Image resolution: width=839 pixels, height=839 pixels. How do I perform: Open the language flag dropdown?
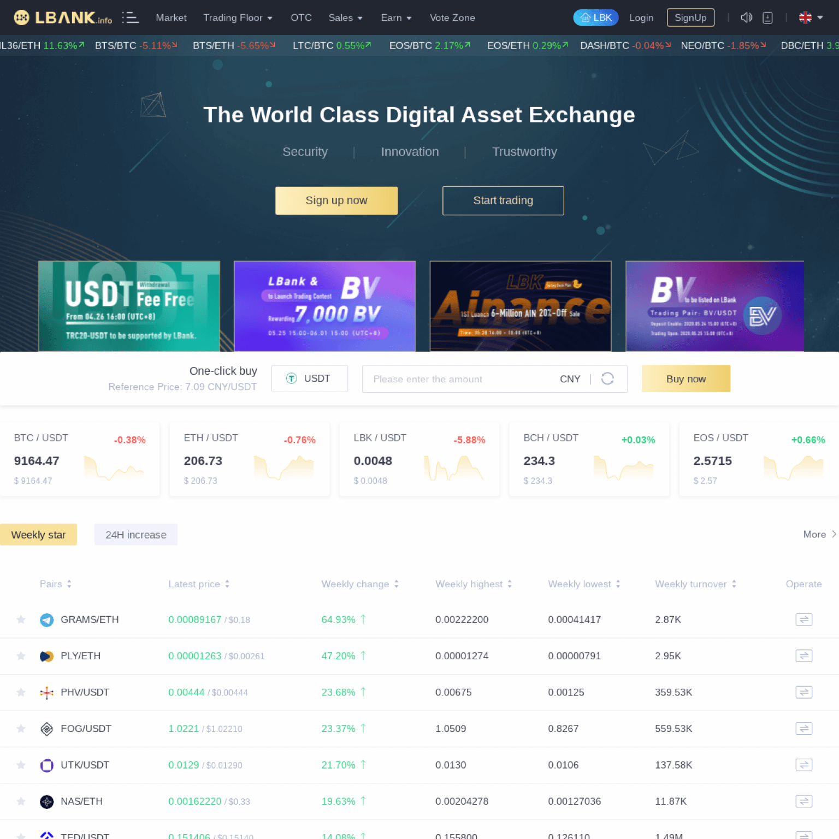(811, 17)
